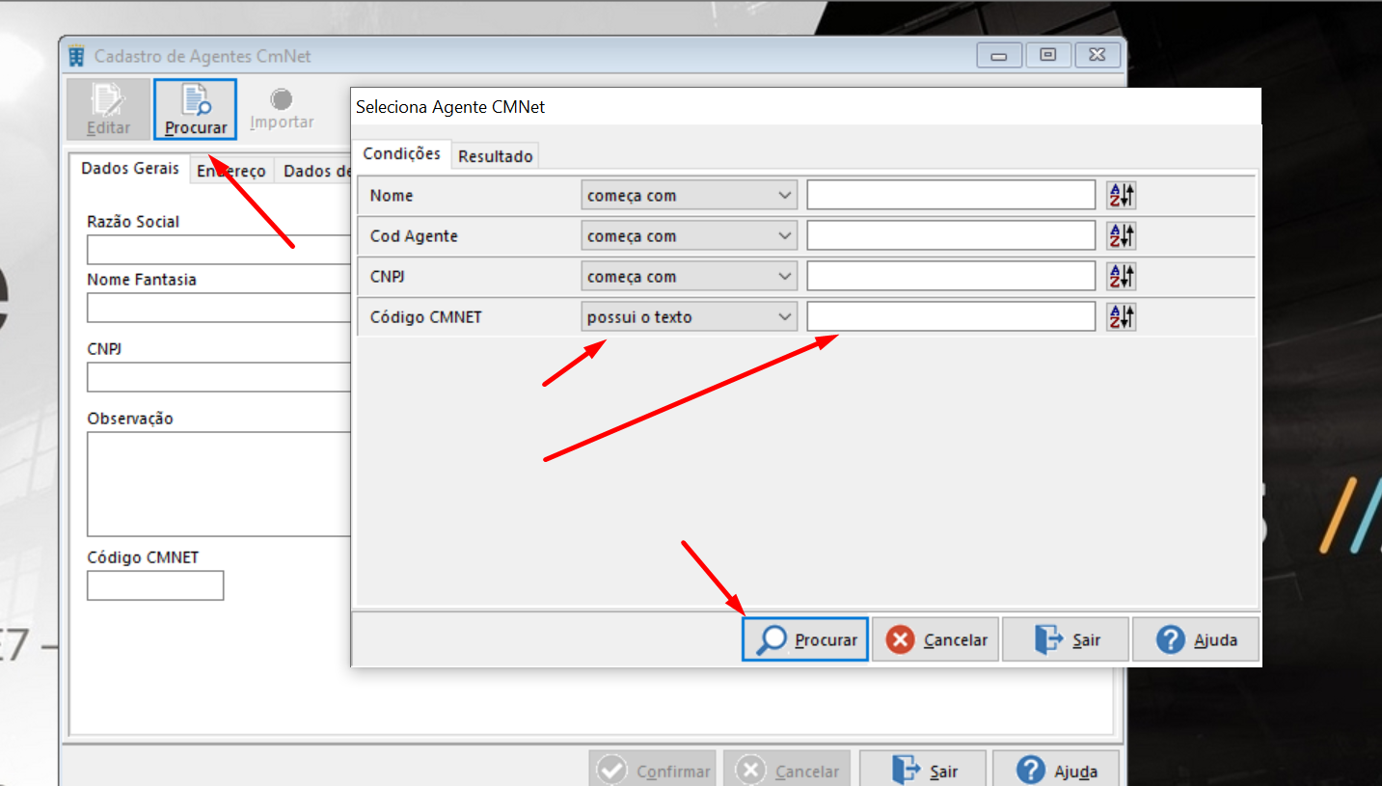The image size is (1382, 786).
Task: Open the Código CMNET condition dropdown
Action: tap(689, 317)
